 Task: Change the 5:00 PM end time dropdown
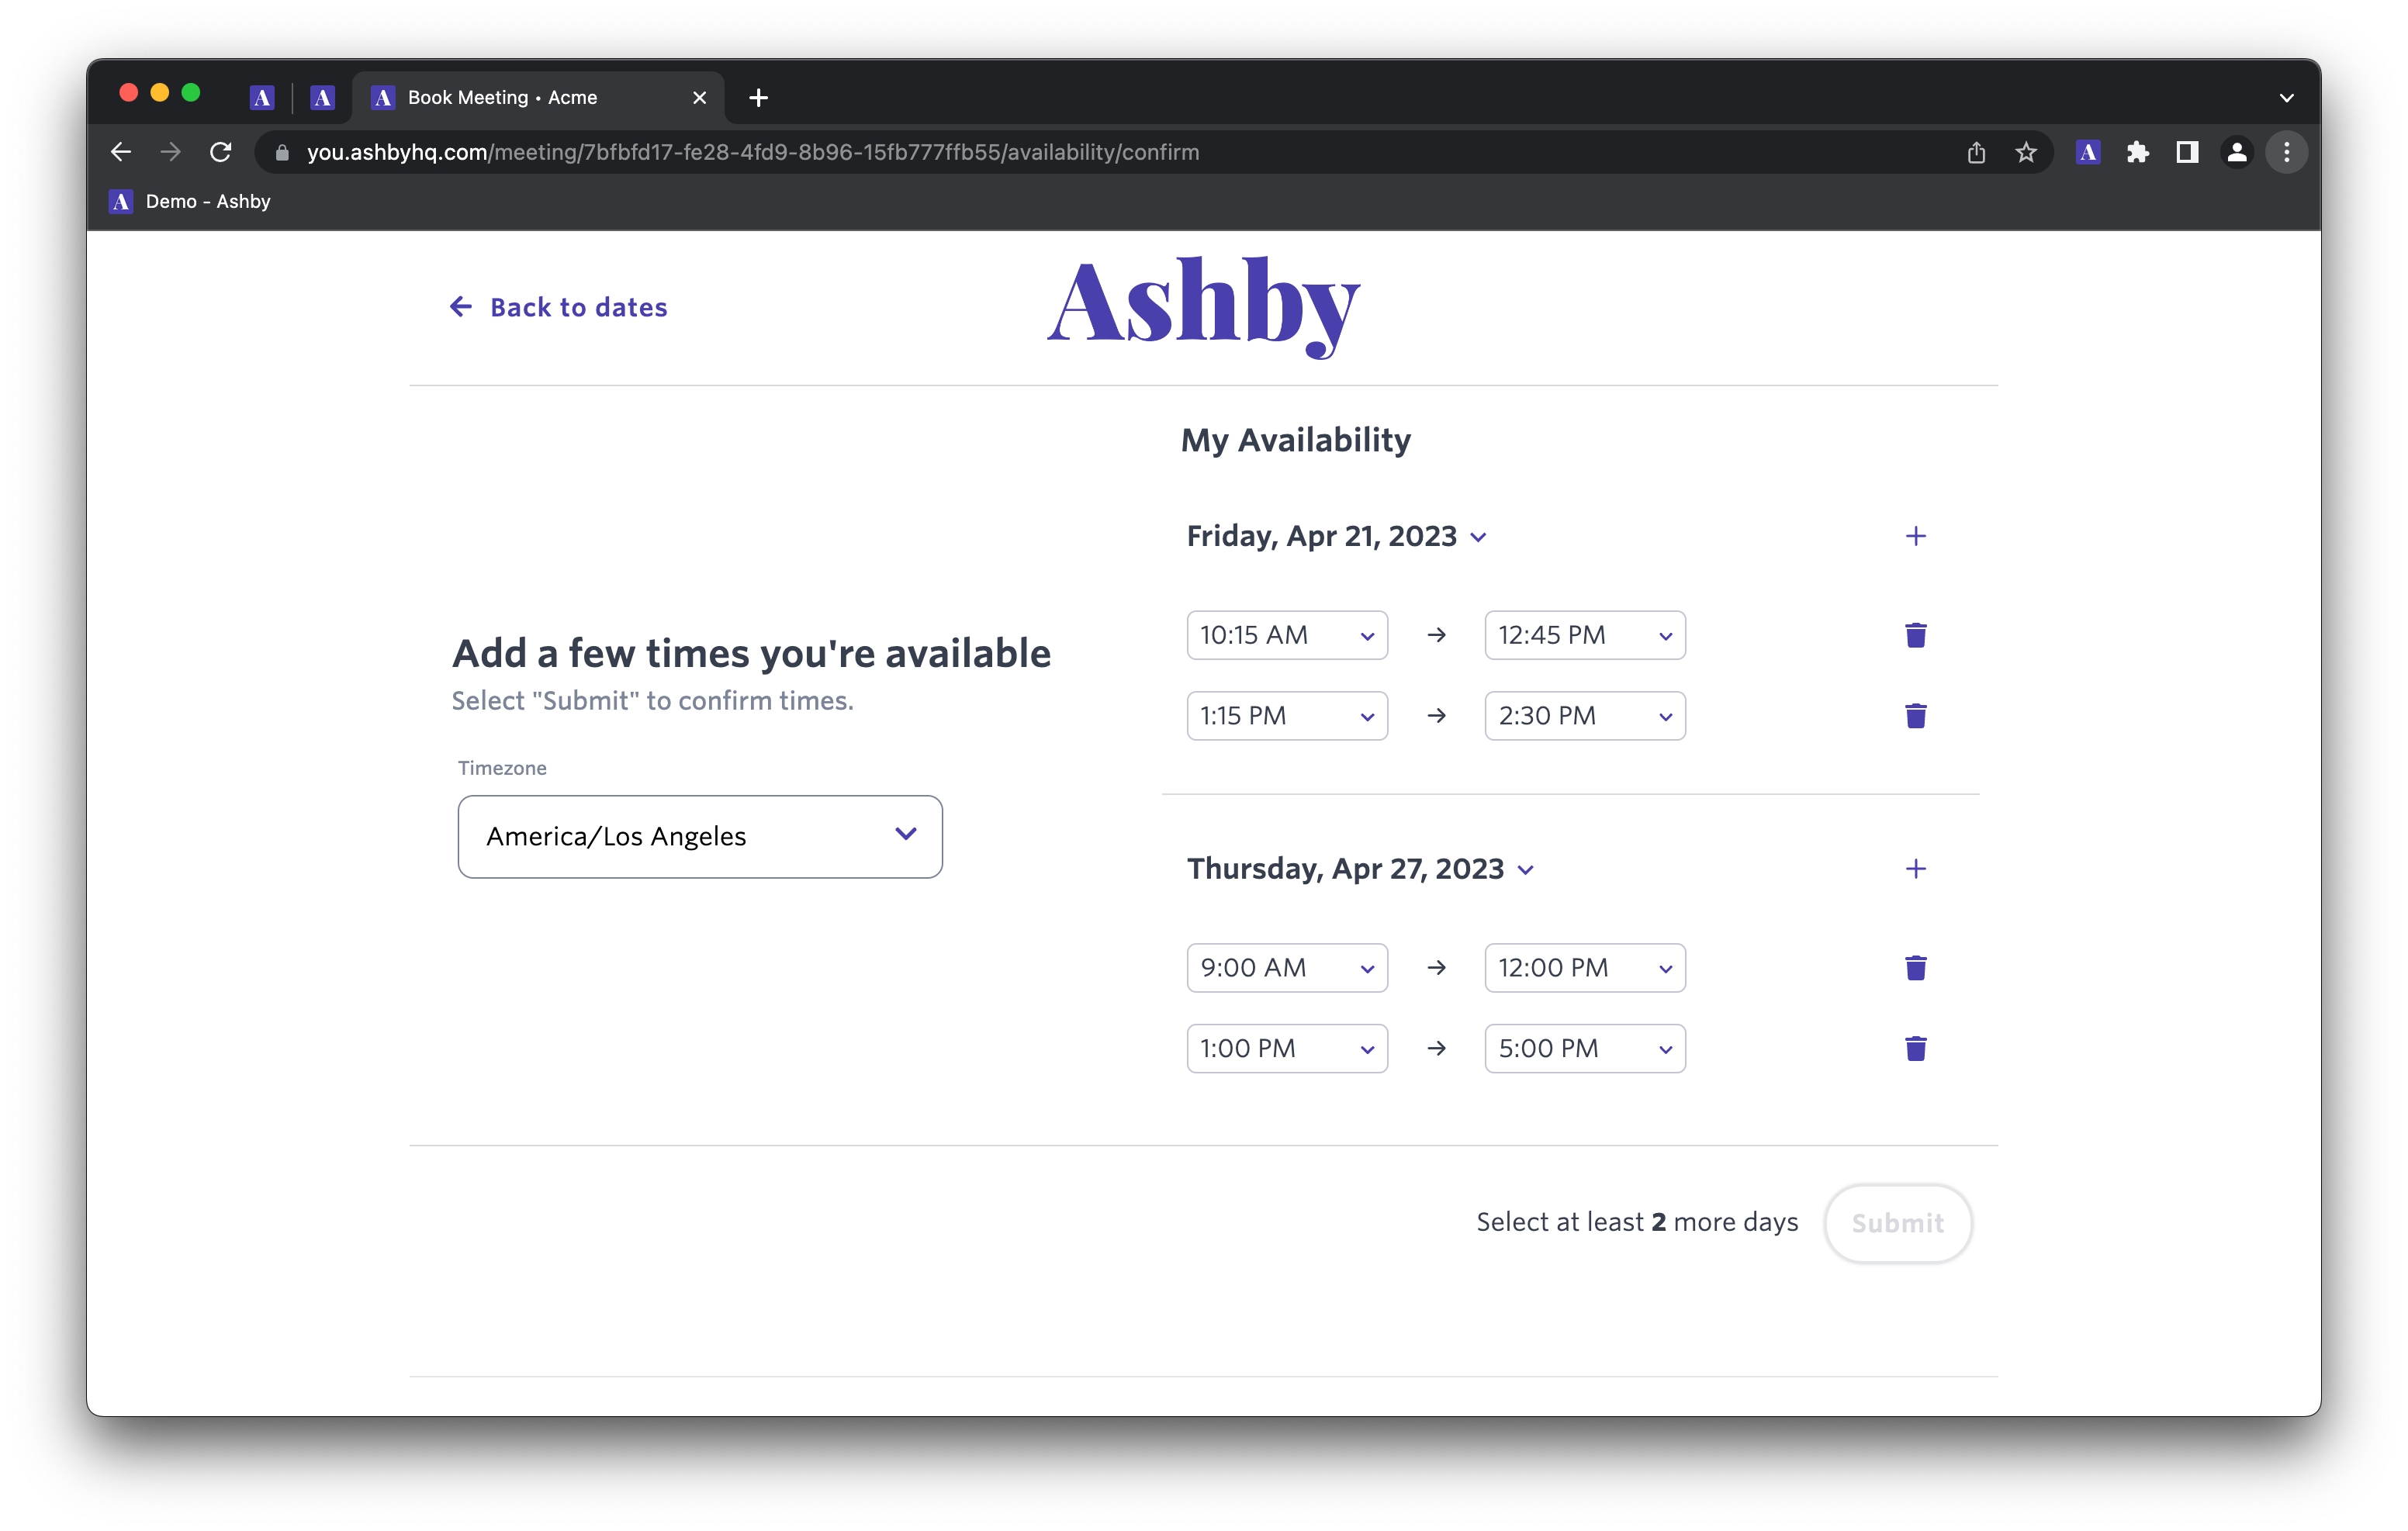(x=1584, y=1049)
